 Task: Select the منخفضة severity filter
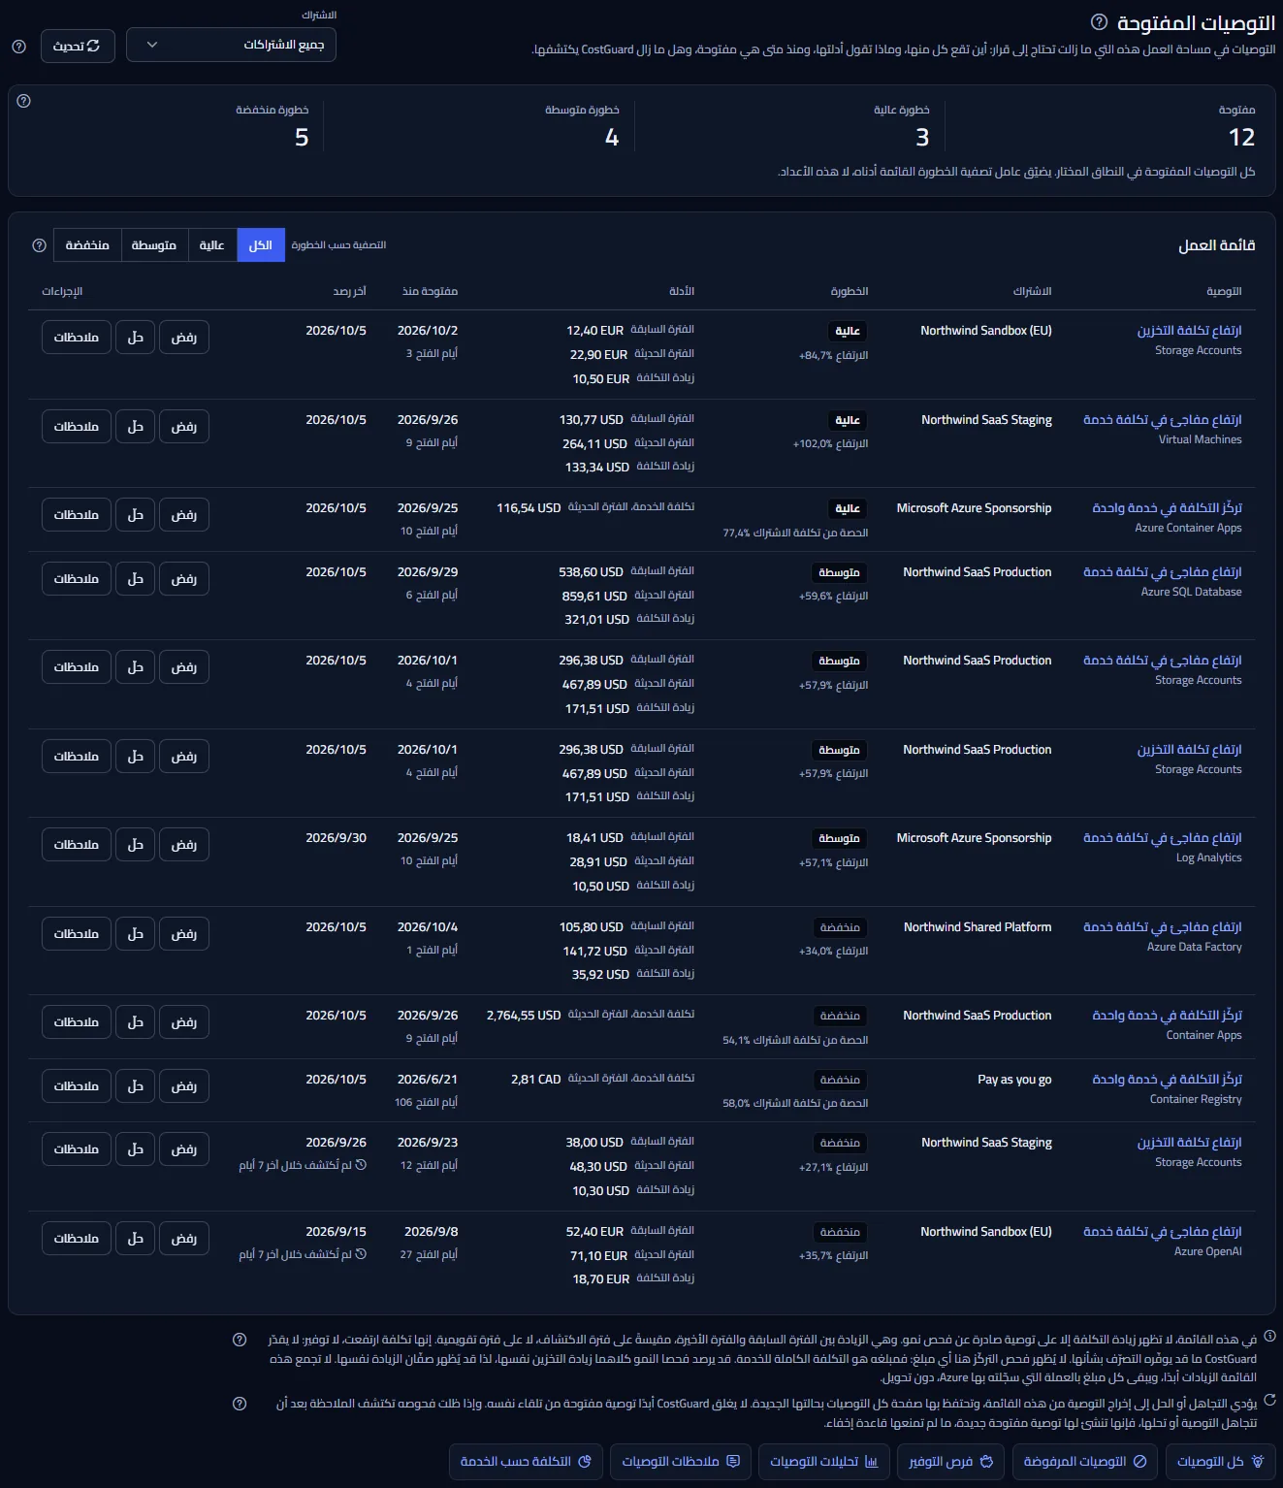[x=87, y=245]
